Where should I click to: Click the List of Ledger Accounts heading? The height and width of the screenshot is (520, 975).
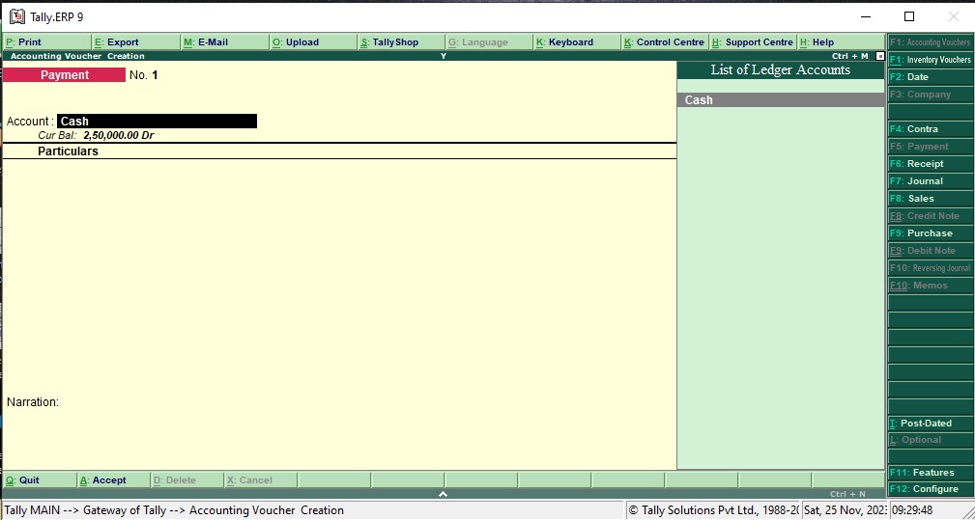(781, 70)
